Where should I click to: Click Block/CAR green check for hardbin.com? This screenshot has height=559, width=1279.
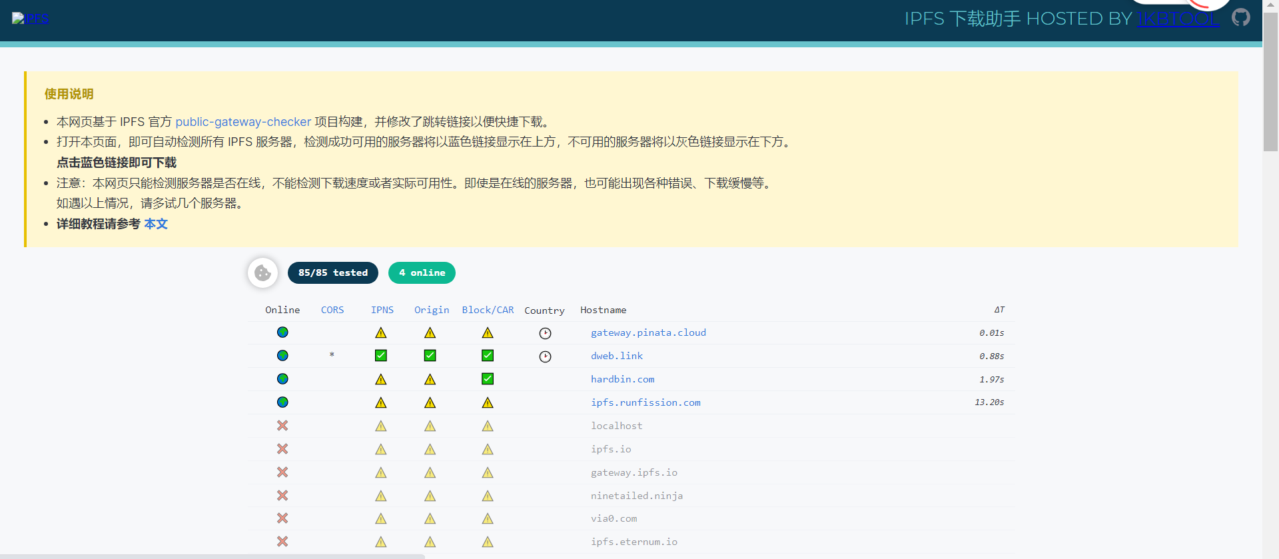click(488, 379)
